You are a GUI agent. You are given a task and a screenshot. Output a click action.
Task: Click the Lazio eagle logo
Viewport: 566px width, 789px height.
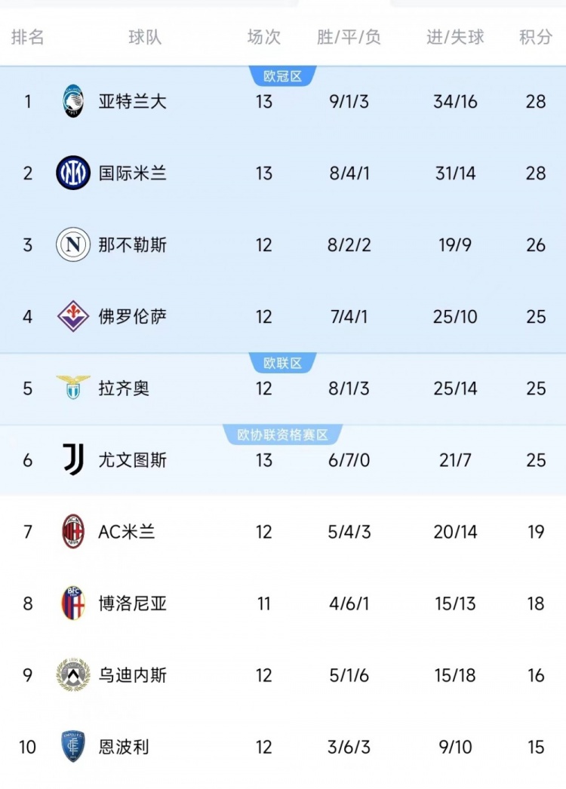pos(73,388)
